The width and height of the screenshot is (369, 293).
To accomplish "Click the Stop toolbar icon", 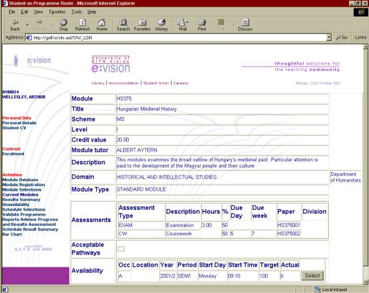I will pos(63,25).
